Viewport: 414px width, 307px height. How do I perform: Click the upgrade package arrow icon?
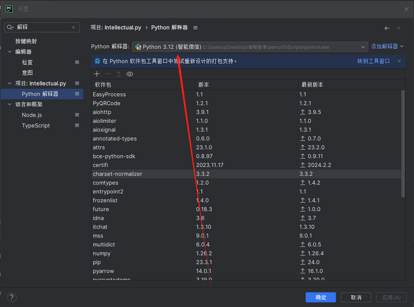coord(119,74)
